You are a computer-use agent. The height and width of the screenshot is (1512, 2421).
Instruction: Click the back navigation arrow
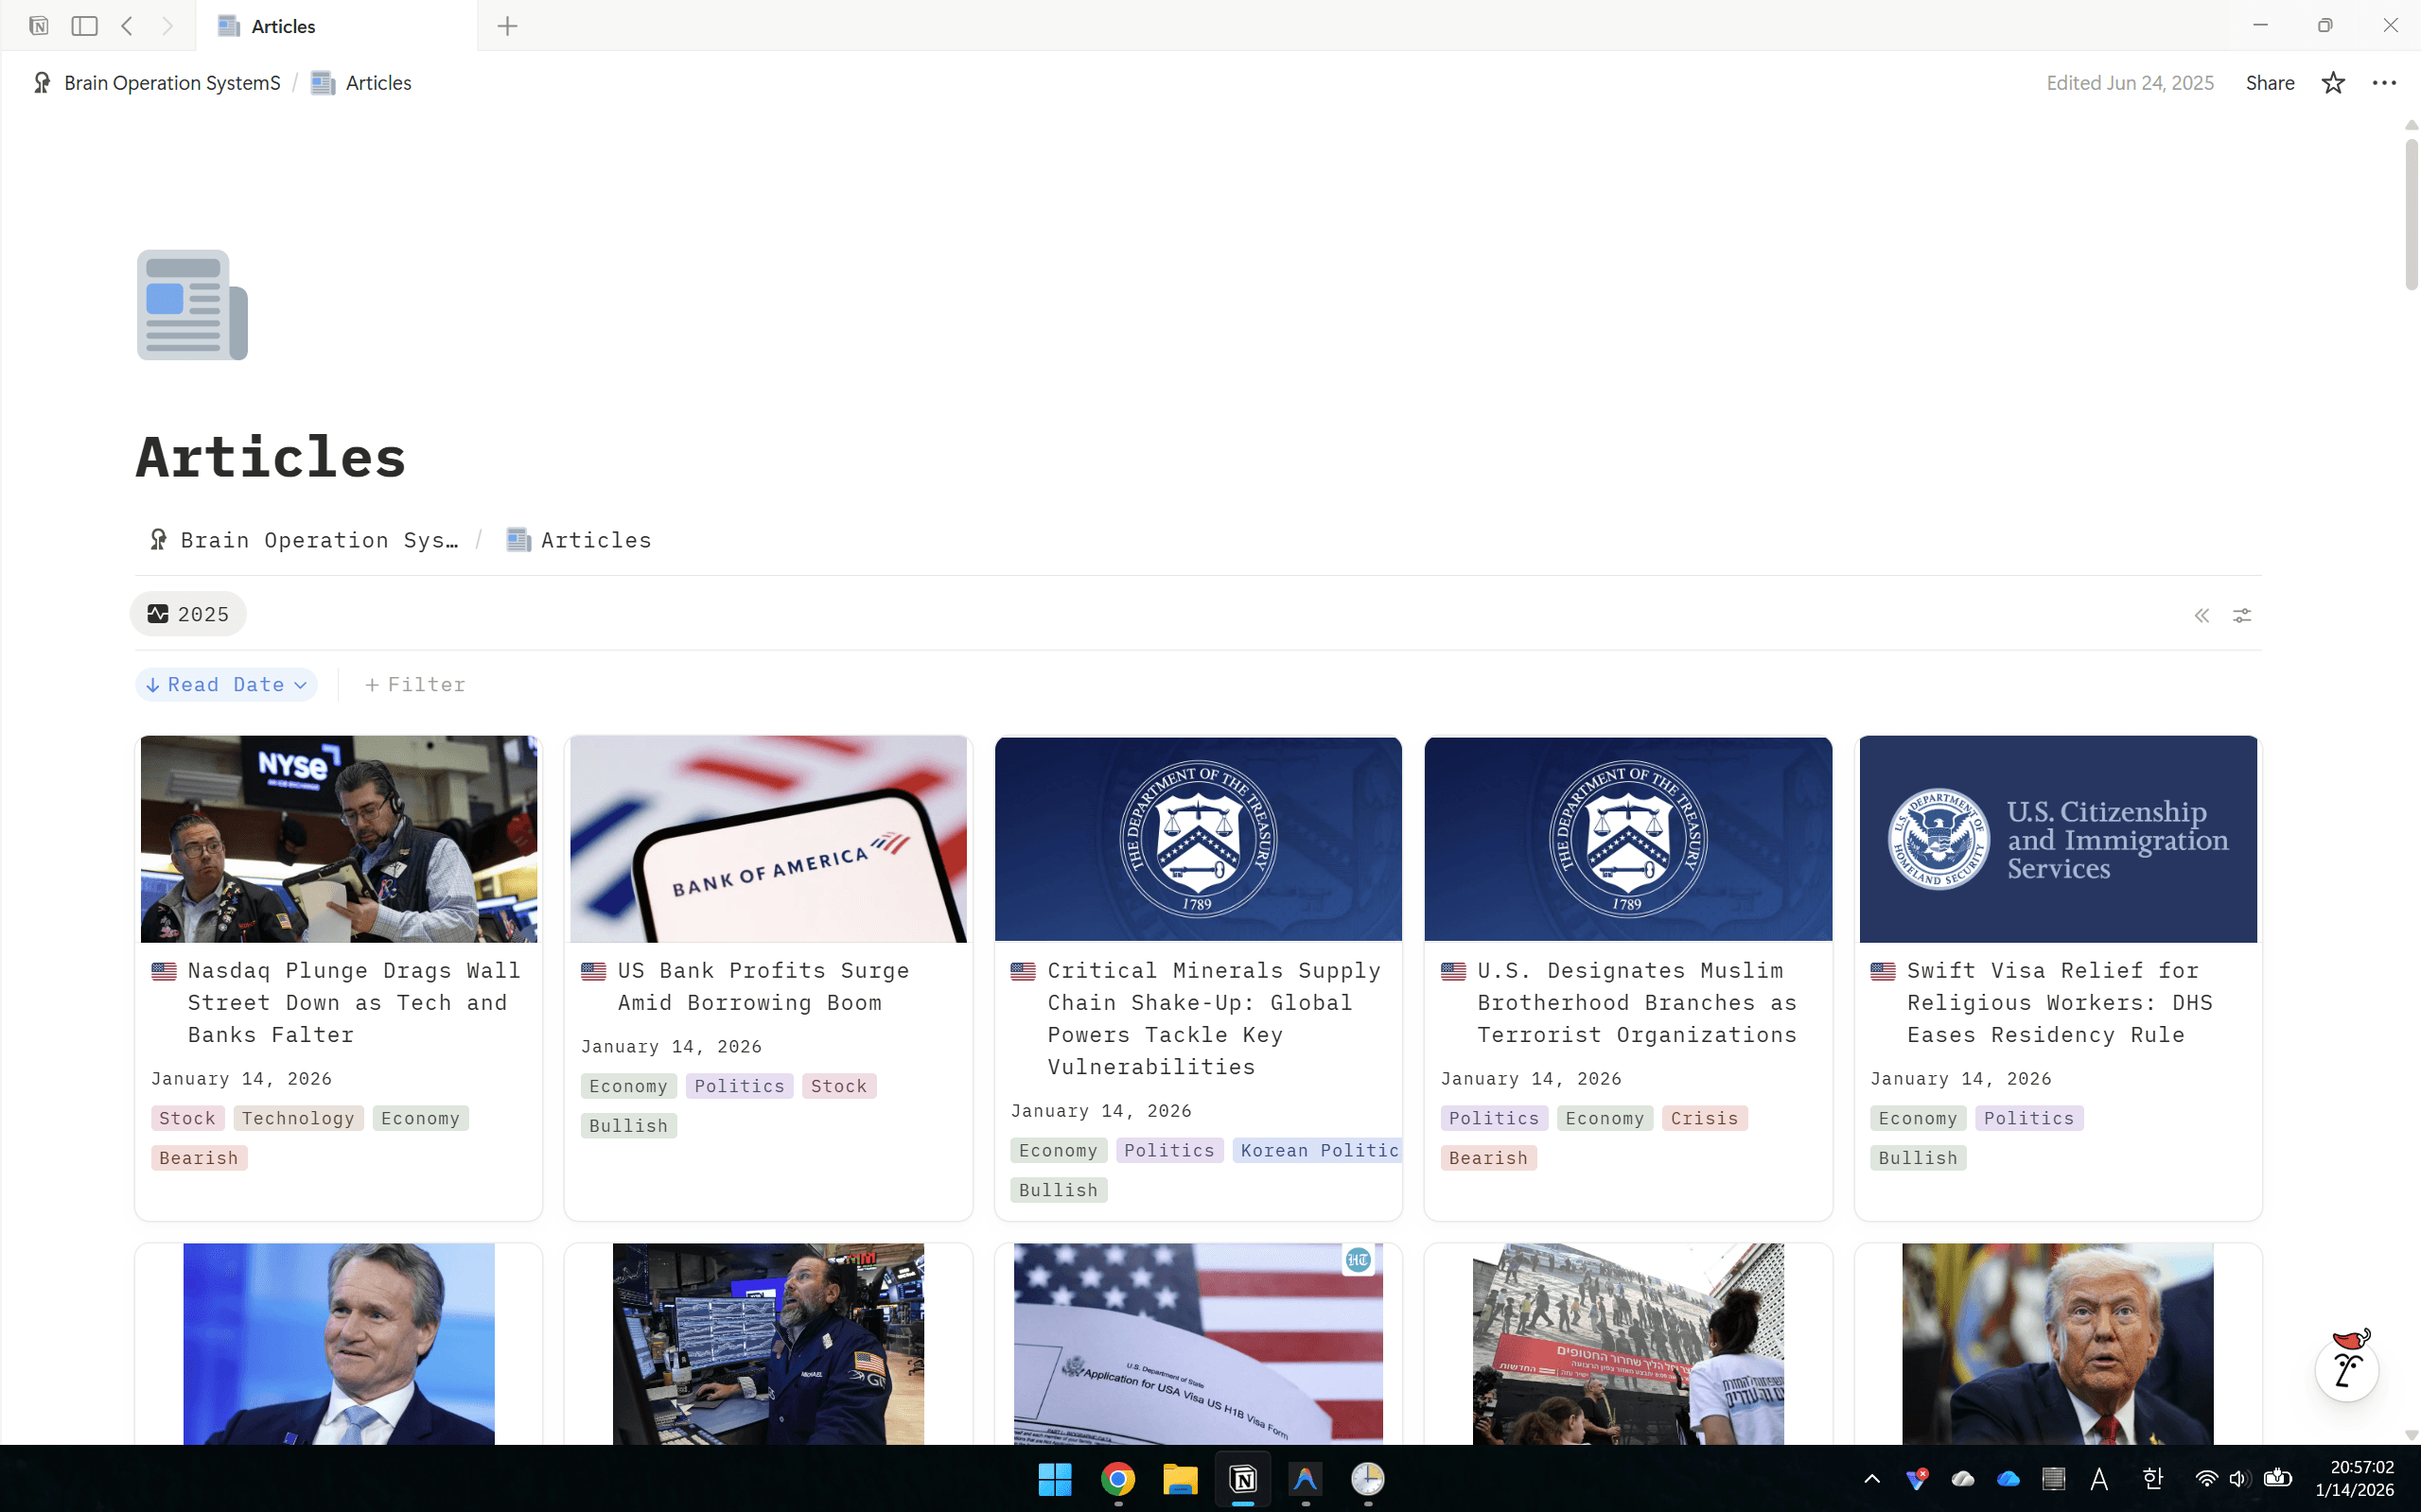(x=127, y=26)
